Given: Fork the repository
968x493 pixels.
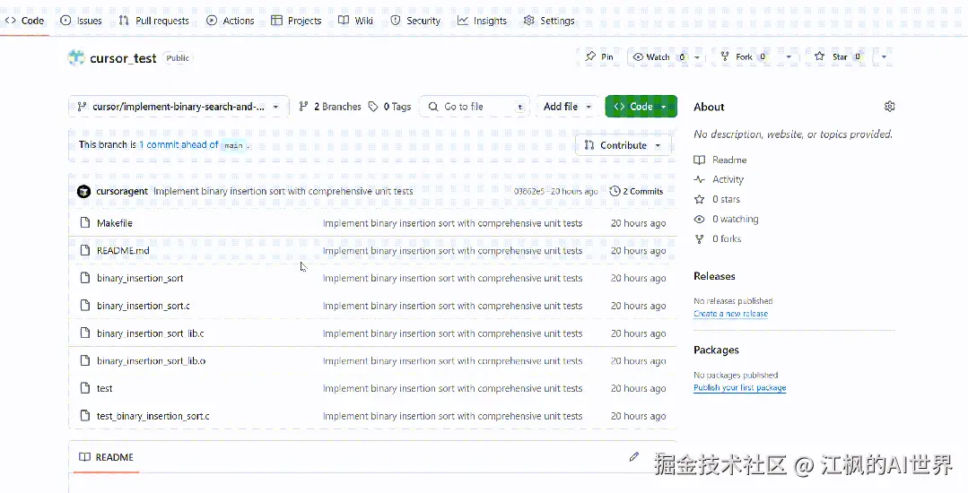Looking at the screenshot, I should (744, 56).
